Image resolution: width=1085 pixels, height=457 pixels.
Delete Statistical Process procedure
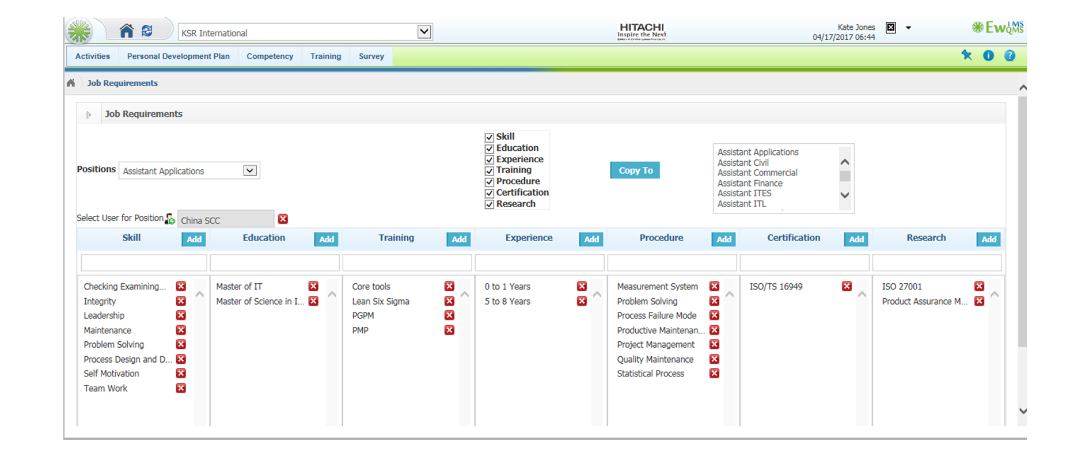714,373
